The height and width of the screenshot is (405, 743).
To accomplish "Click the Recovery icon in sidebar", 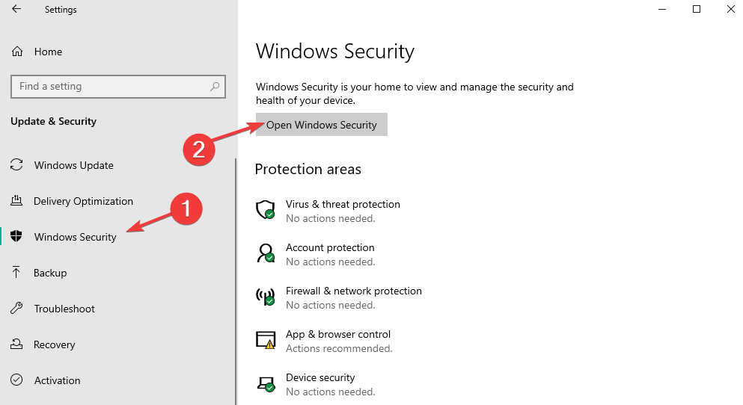I will pyautogui.click(x=16, y=344).
